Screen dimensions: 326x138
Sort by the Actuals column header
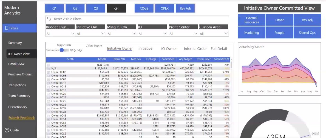[x=102, y=59]
